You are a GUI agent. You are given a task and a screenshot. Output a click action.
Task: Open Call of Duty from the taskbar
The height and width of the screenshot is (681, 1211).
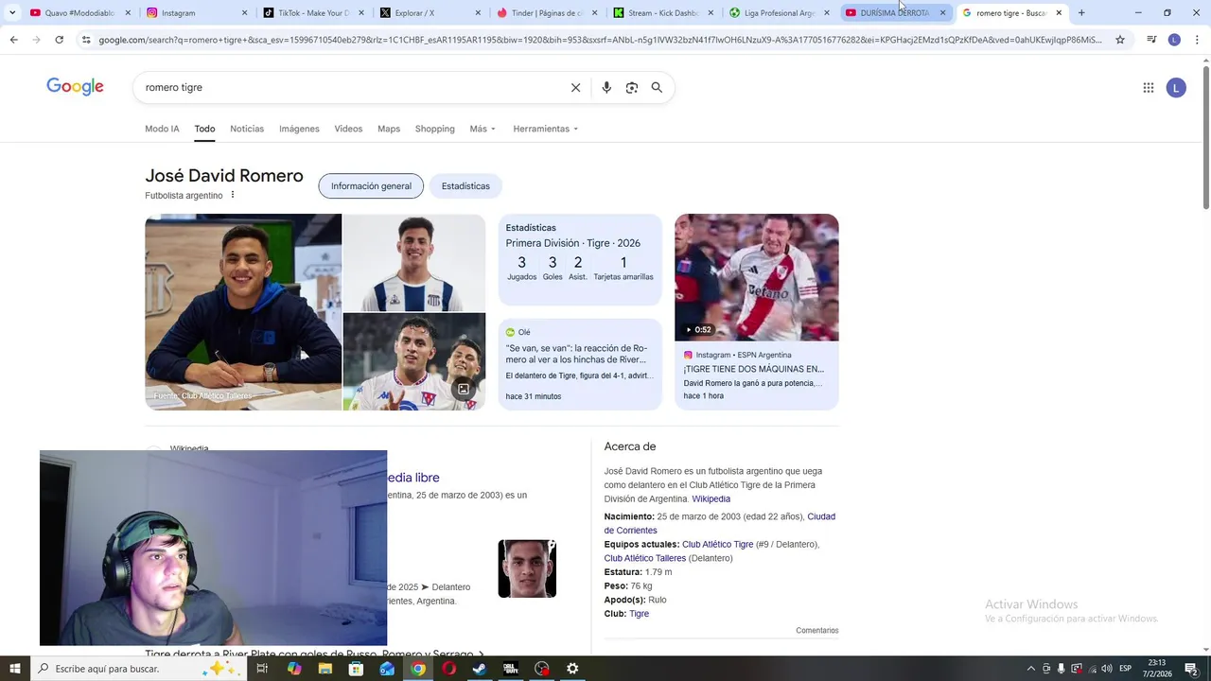coord(511,669)
